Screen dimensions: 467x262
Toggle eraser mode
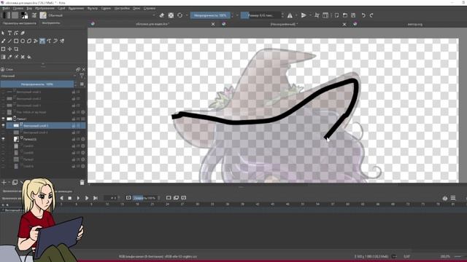pyautogui.click(x=162, y=15)
